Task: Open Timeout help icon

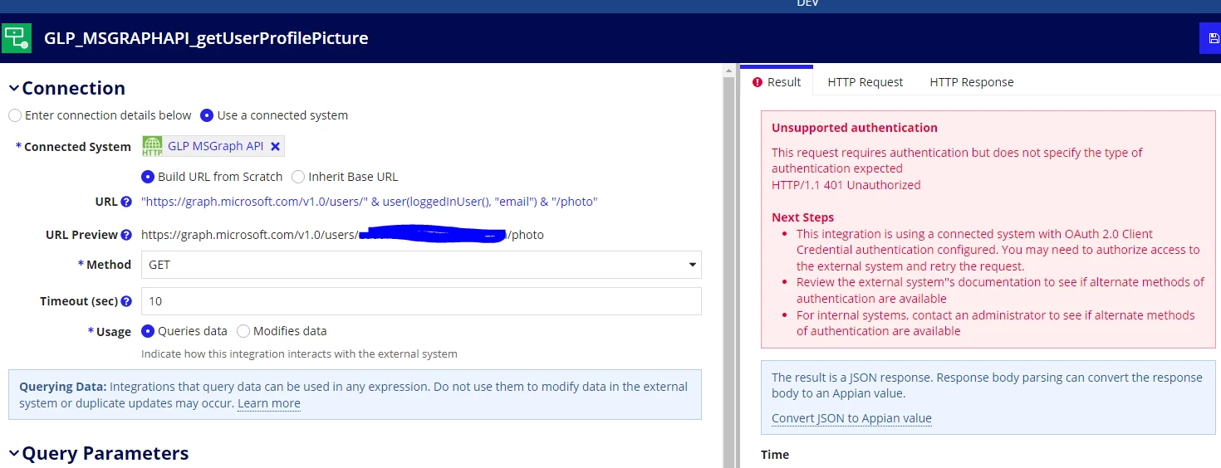Action: 126,301
